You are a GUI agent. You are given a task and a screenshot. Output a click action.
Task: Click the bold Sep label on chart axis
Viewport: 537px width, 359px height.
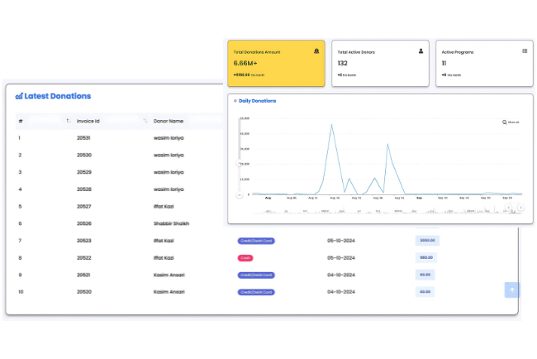(x=419, y=199)
